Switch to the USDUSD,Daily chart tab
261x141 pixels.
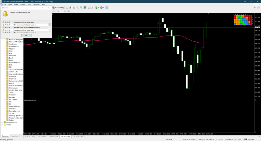coord(78,136)
